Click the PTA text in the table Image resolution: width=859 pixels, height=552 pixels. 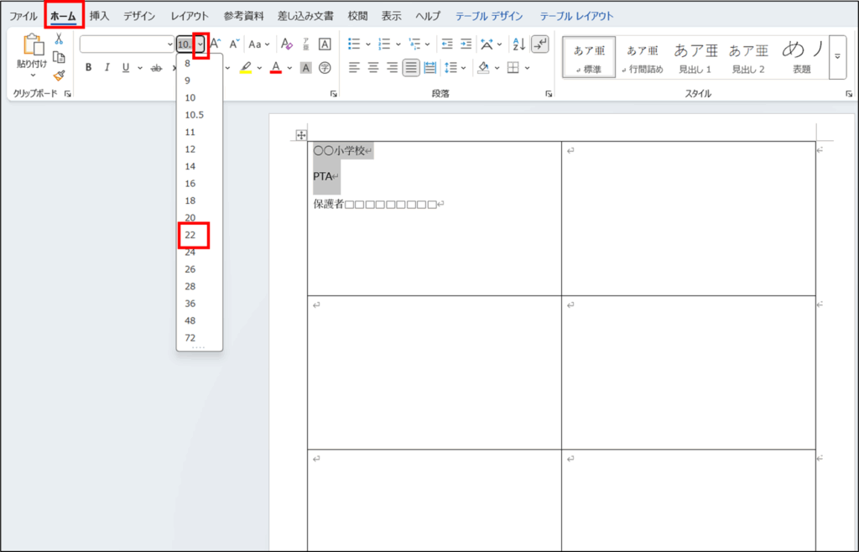(x=323, y=177)
